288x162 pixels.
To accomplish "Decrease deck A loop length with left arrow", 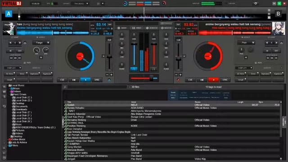I will pos(10,43).
